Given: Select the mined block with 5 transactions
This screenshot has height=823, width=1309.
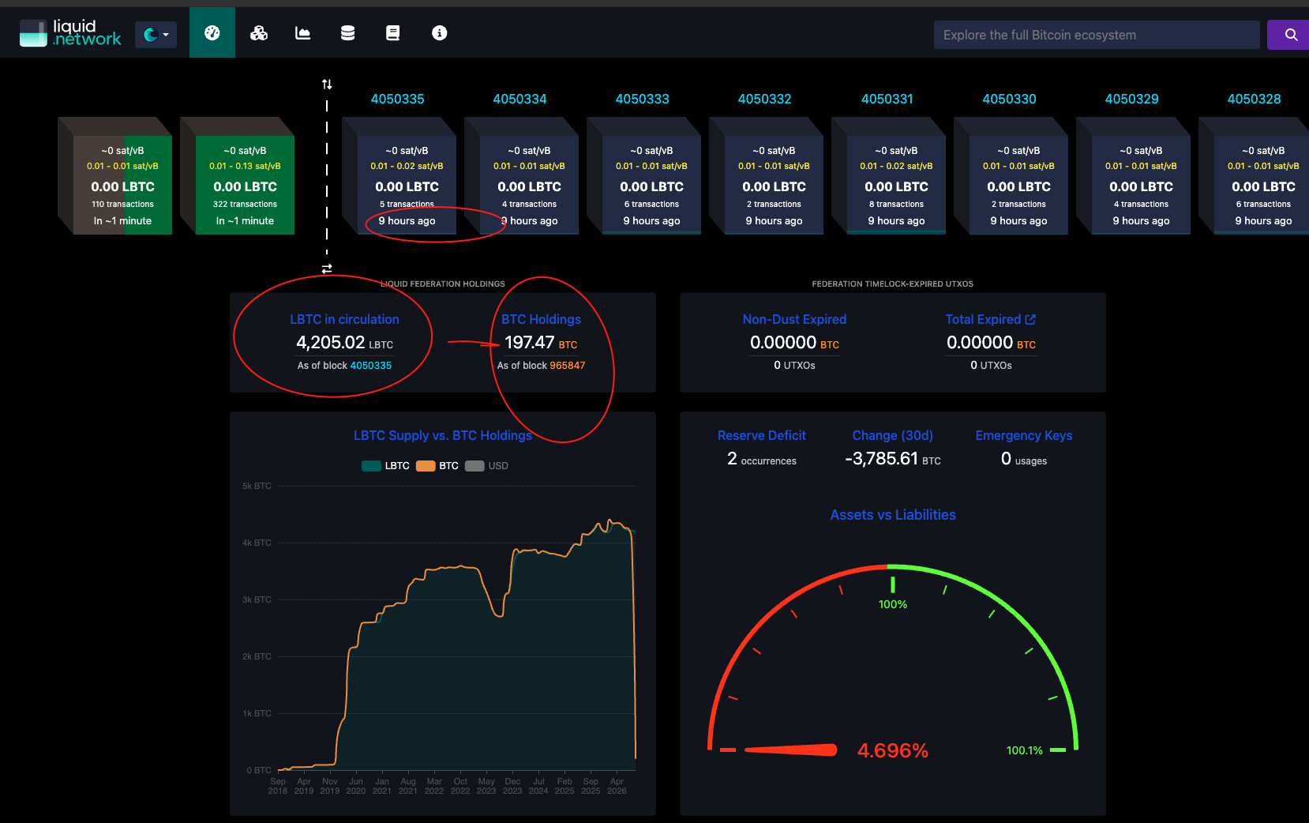Looking at the screenshot, I should point(399,175).
